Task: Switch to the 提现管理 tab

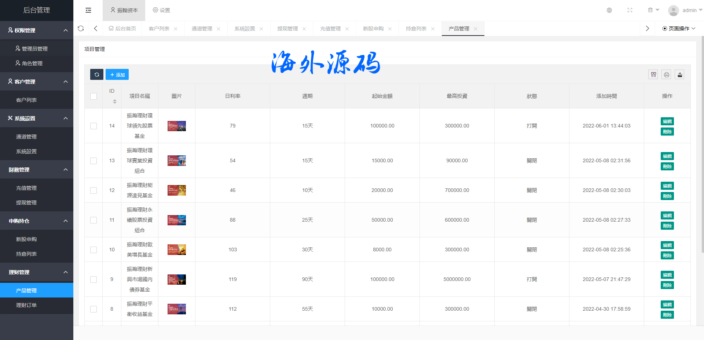Action: click(287, 29)
